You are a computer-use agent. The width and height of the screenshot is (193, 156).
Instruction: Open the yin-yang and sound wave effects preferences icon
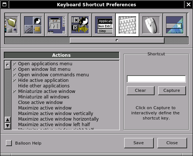pyautogui.click(x=80, y=25)
